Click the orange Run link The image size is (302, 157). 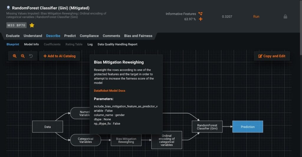click(x=256, y=17)
